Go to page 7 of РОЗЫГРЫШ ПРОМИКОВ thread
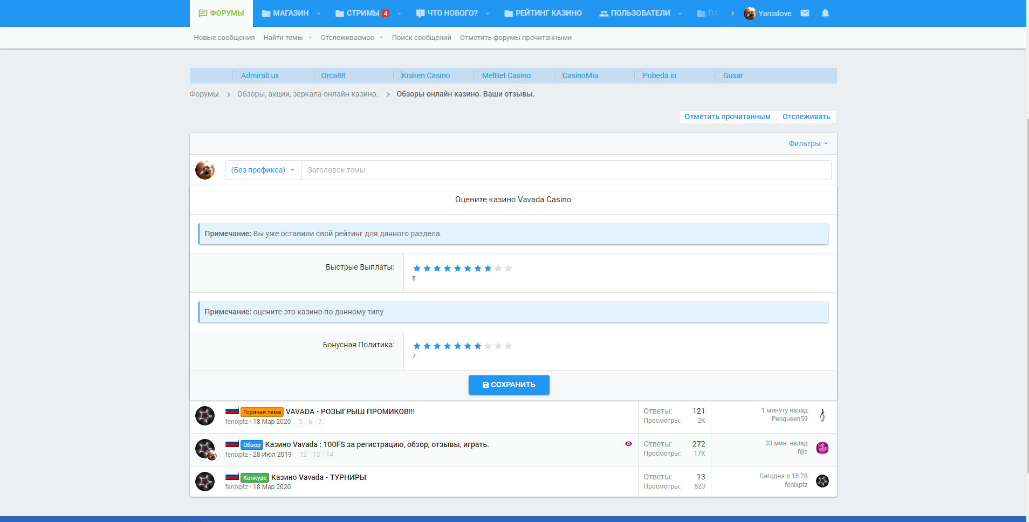This screenshot has height=522, width=1029. click(x=320, y=422)
